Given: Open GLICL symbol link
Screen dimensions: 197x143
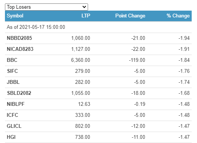Looking at the screenshot, I should tap(14, 126).
